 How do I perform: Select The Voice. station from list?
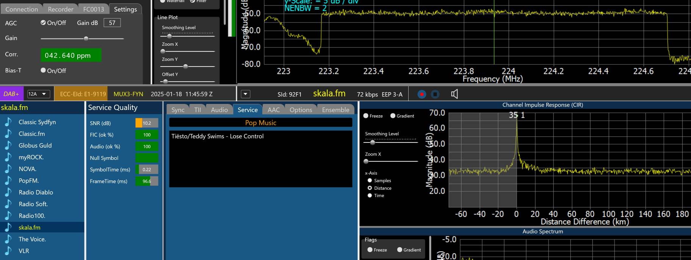point(32,239)
